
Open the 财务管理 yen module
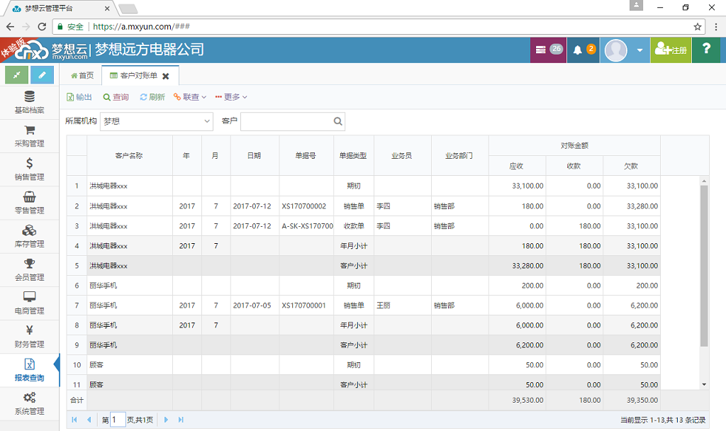(x=29, y=337)
